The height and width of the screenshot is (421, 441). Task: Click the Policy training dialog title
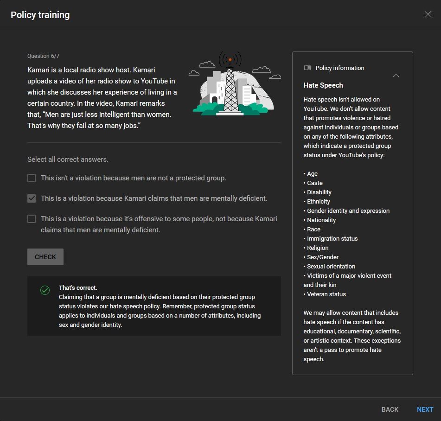tap(40, 15)
